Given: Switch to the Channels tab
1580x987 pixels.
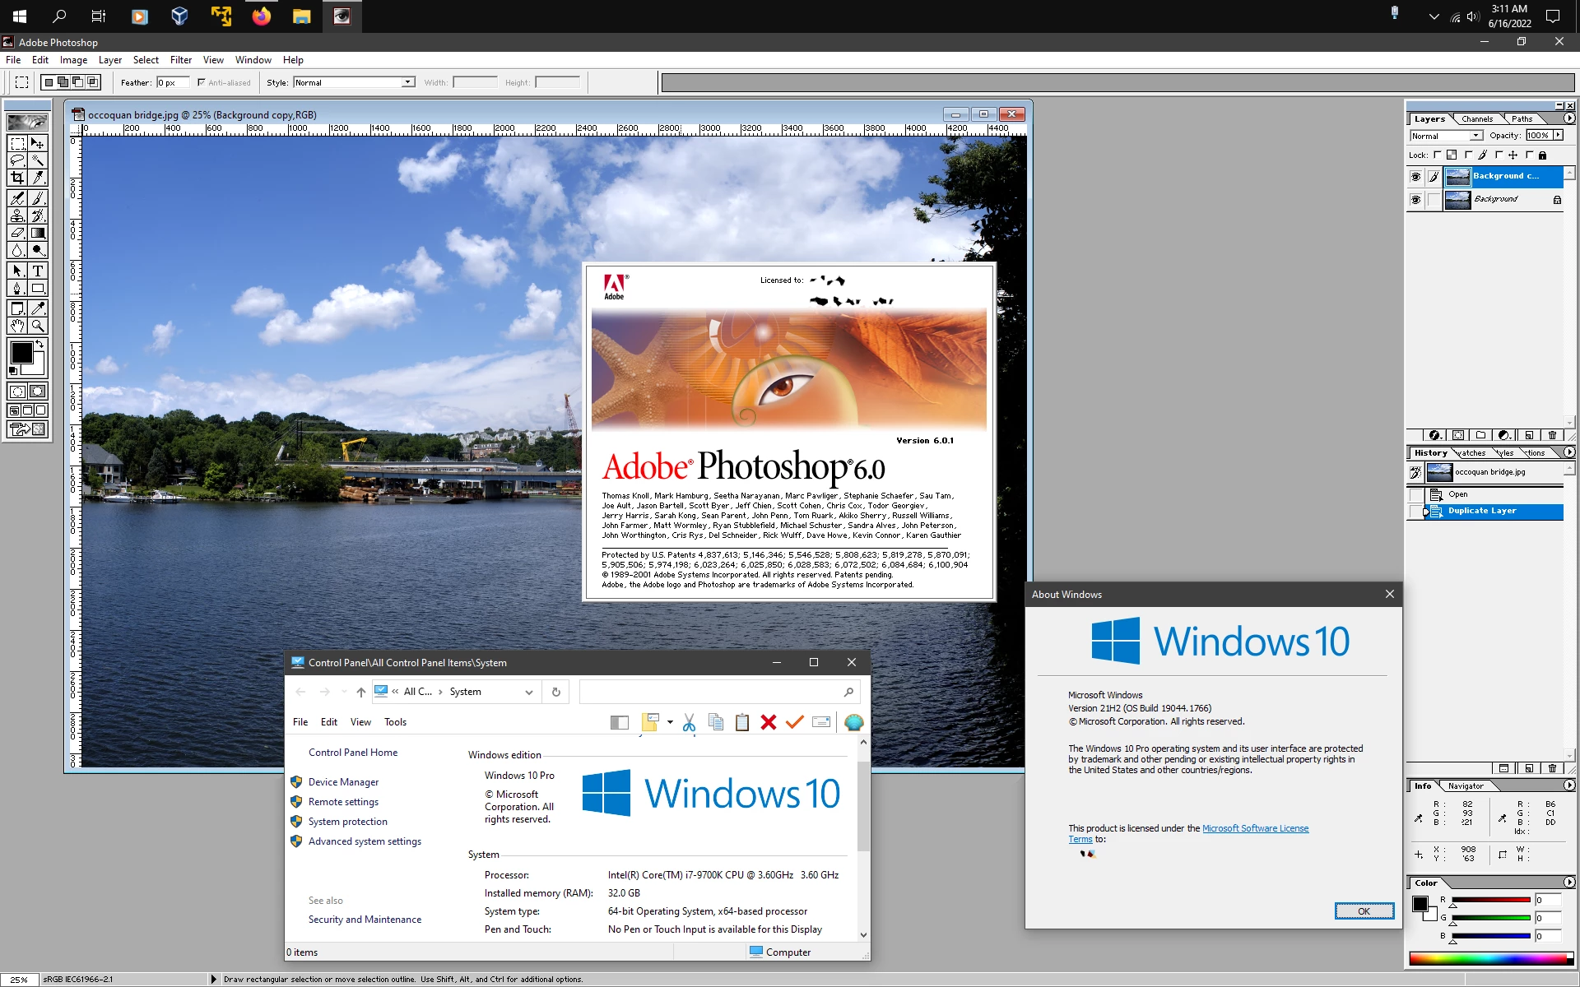Looking at the screenshot, I should (x=1477, y=119).
